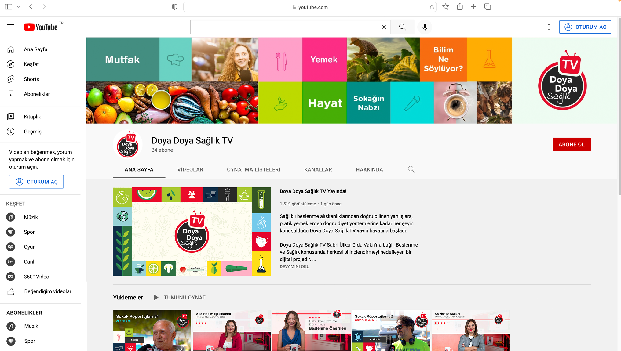Click the channel search magnifier icon
This screenshot has height=351, width=621.
(411, 169)
